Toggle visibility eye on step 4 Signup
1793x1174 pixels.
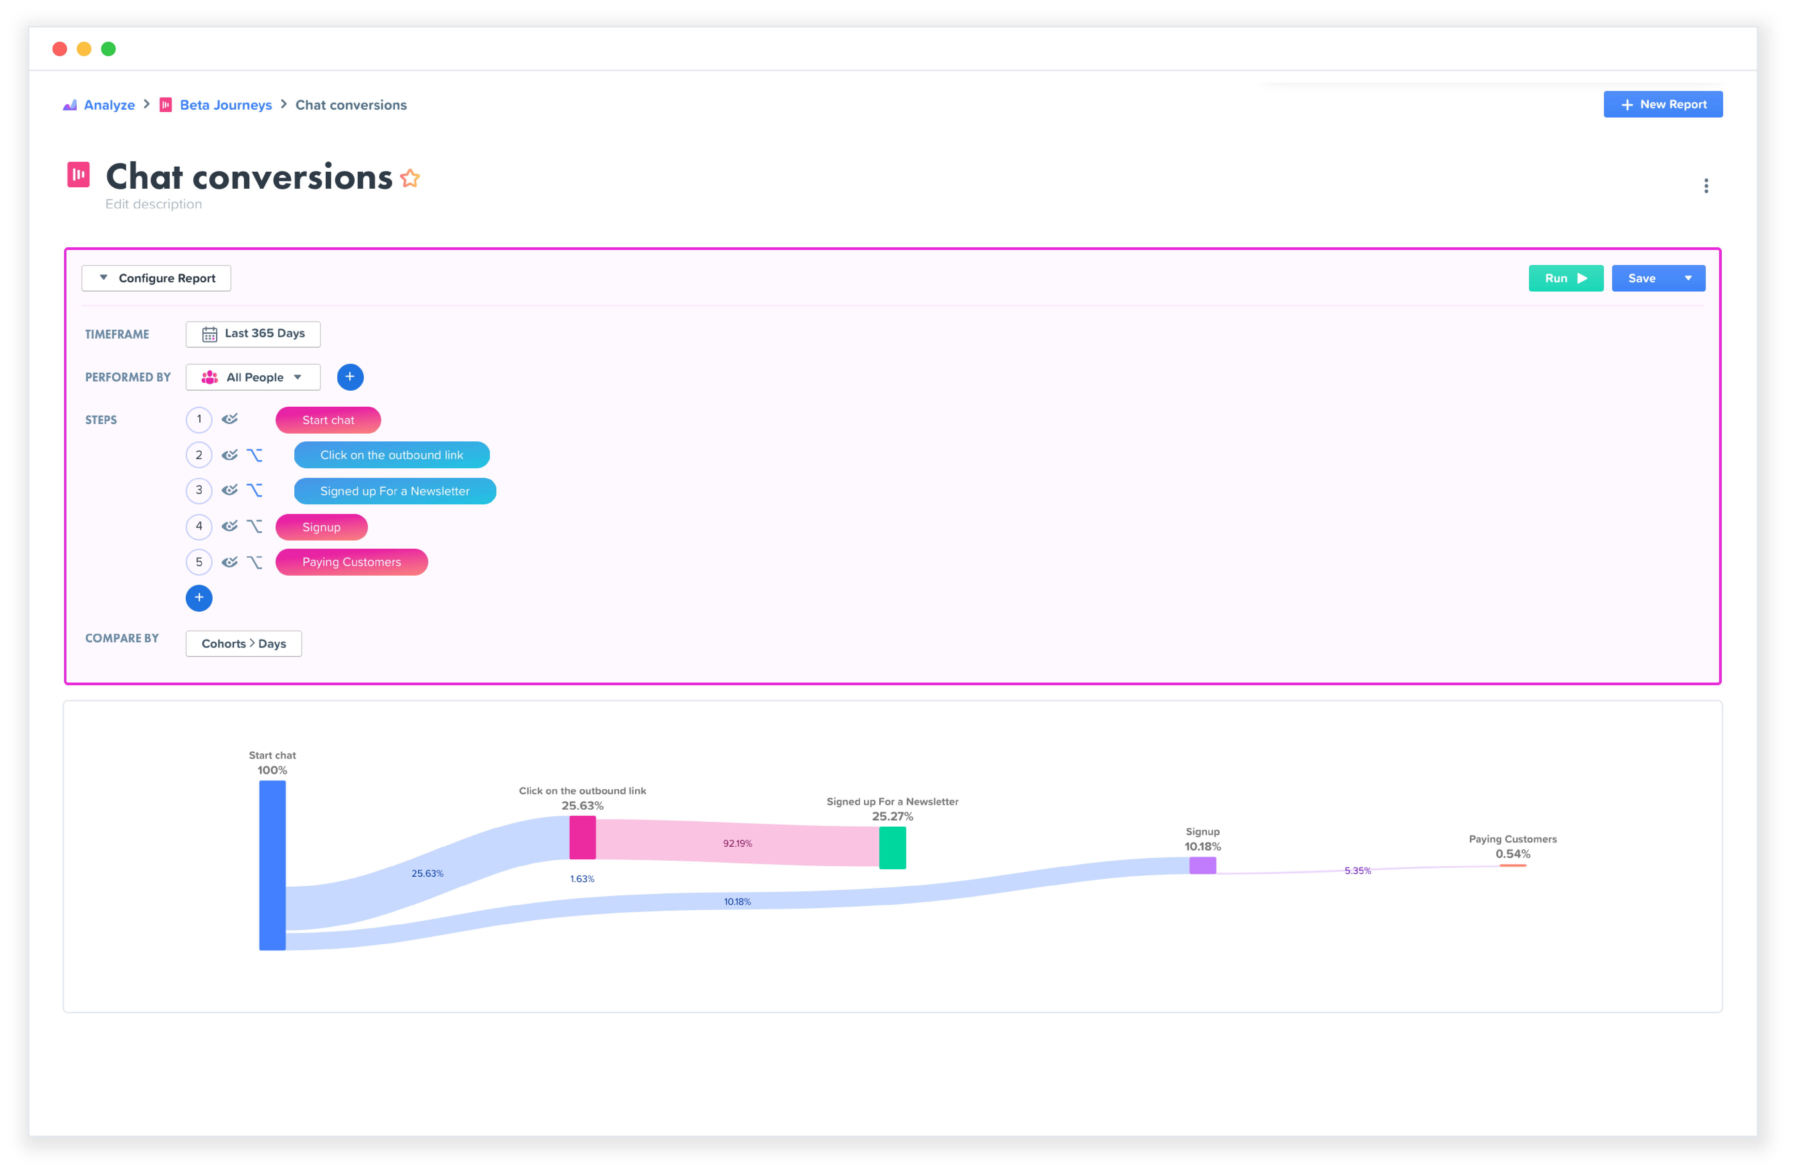point(230,526)
